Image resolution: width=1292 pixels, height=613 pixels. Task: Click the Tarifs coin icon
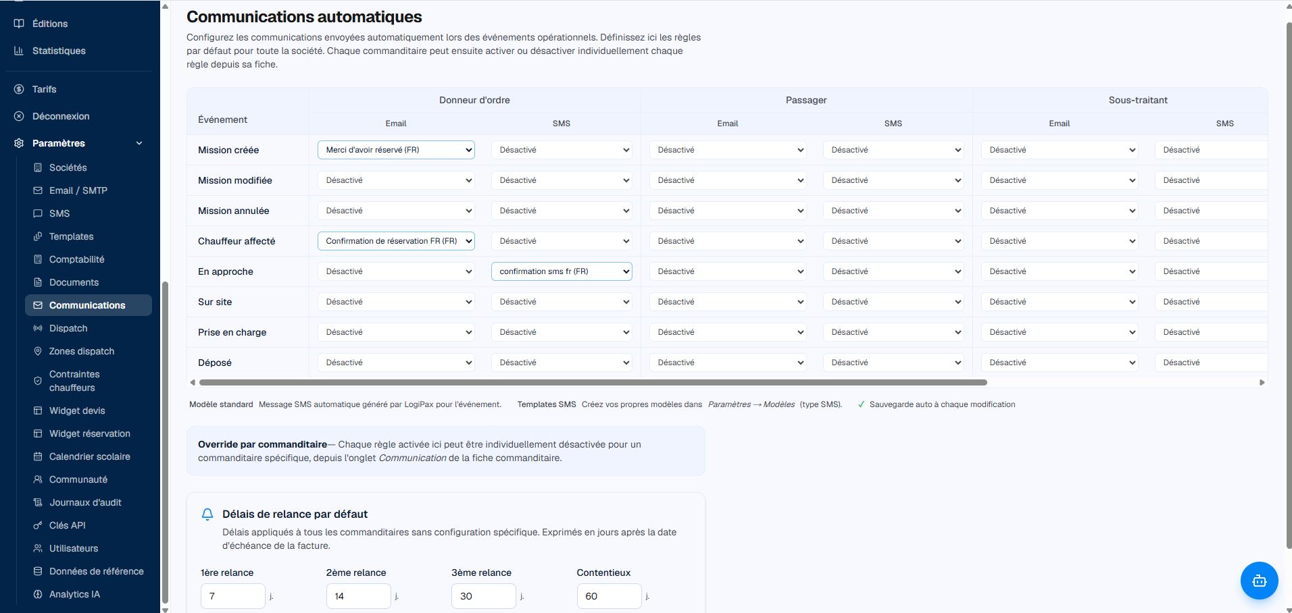click(19, 89)
